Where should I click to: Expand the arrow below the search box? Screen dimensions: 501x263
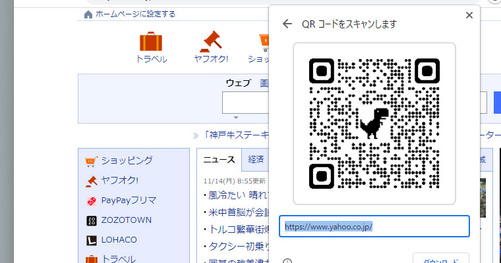(x=236, y=118)
